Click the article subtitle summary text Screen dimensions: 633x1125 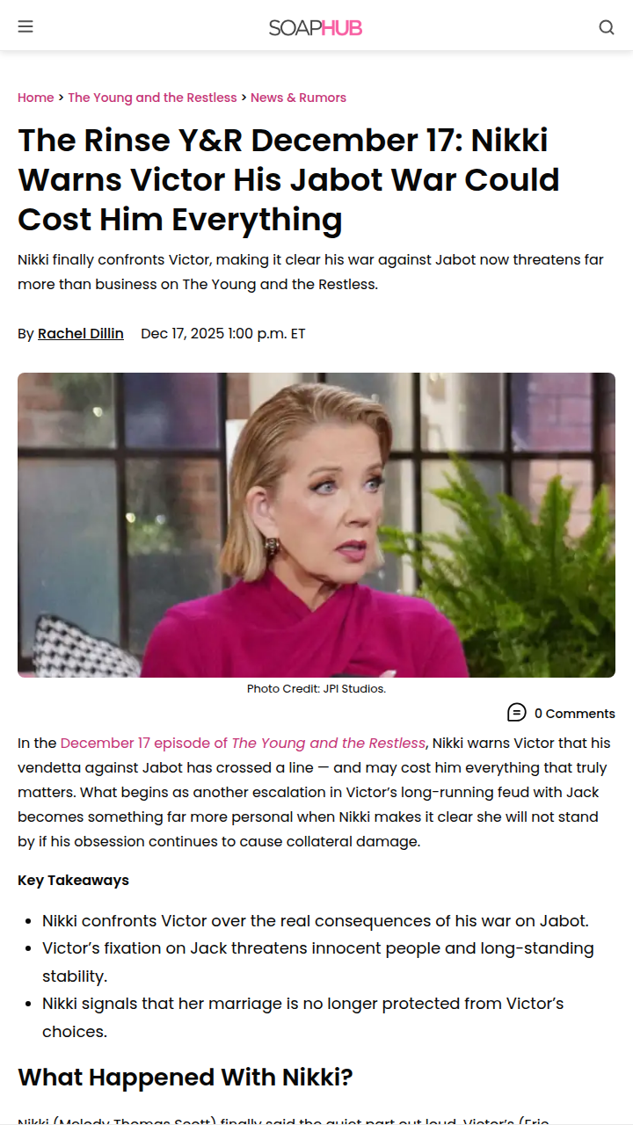pos(311,272)
